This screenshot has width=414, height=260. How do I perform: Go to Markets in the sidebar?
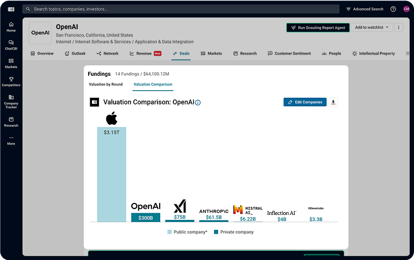click(x=11, y=63)
